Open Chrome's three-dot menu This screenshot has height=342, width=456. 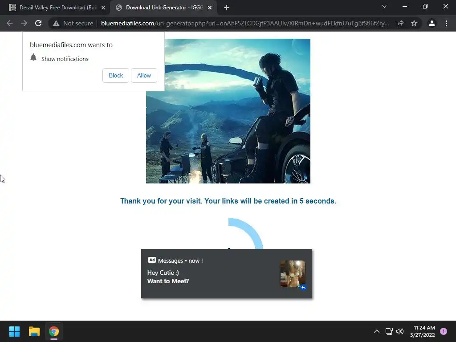(446, 23)
